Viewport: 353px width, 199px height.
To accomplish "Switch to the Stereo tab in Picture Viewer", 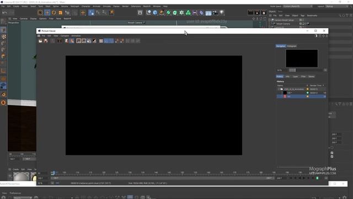I will [x=311, y=76].
